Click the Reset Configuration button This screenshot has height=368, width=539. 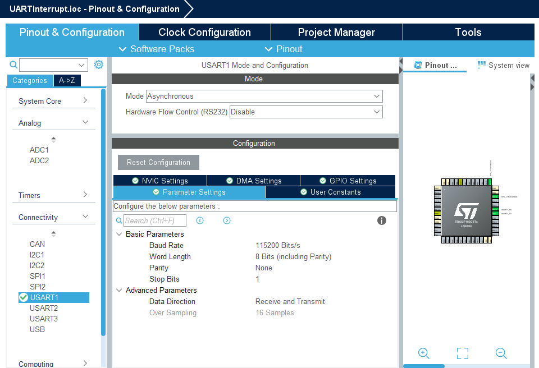(158, 162)
